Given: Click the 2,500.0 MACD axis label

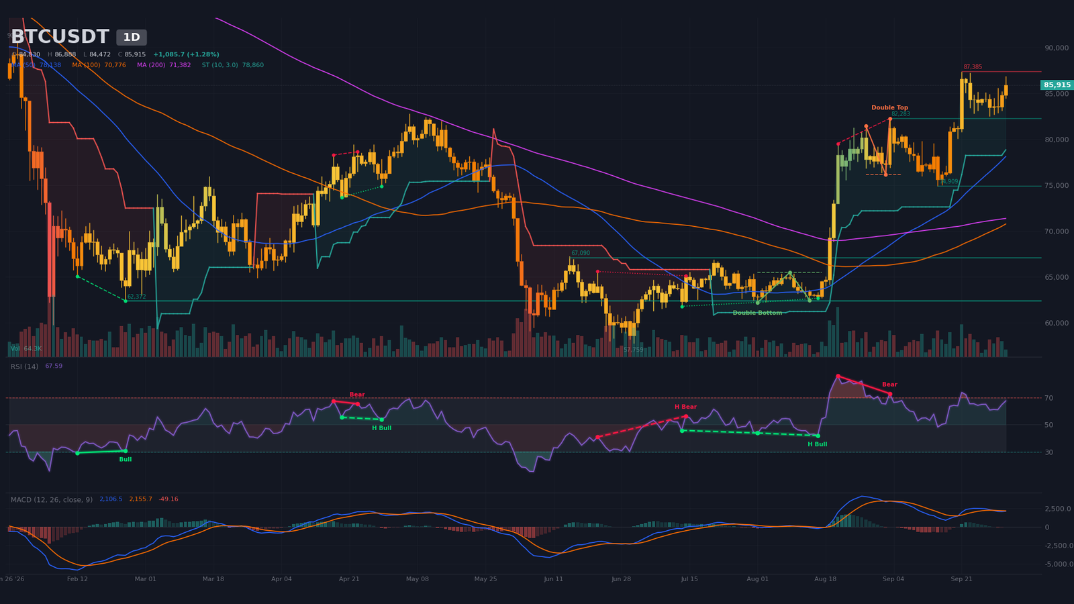Looking at the screenshot, I should [1057, 509].
